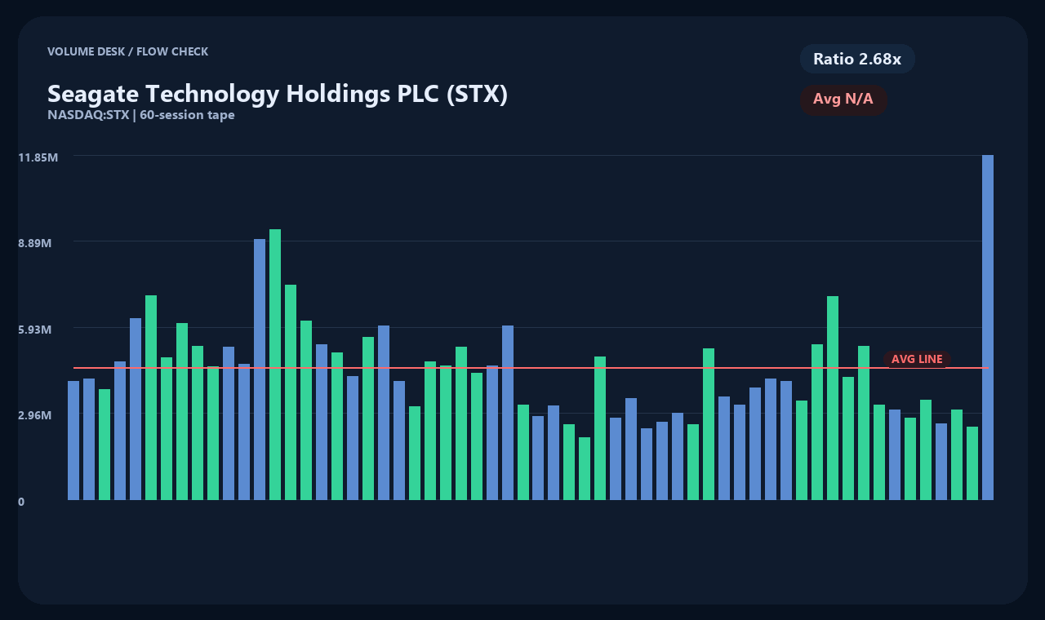This screenshot has width=1045, height=620.
Task: Select the 8.89M axis label
Action: coord(35,243)
